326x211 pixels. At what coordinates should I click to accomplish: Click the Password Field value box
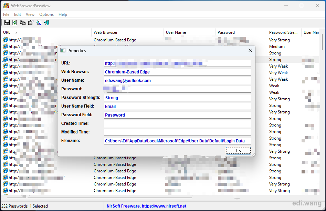(177, 115)
